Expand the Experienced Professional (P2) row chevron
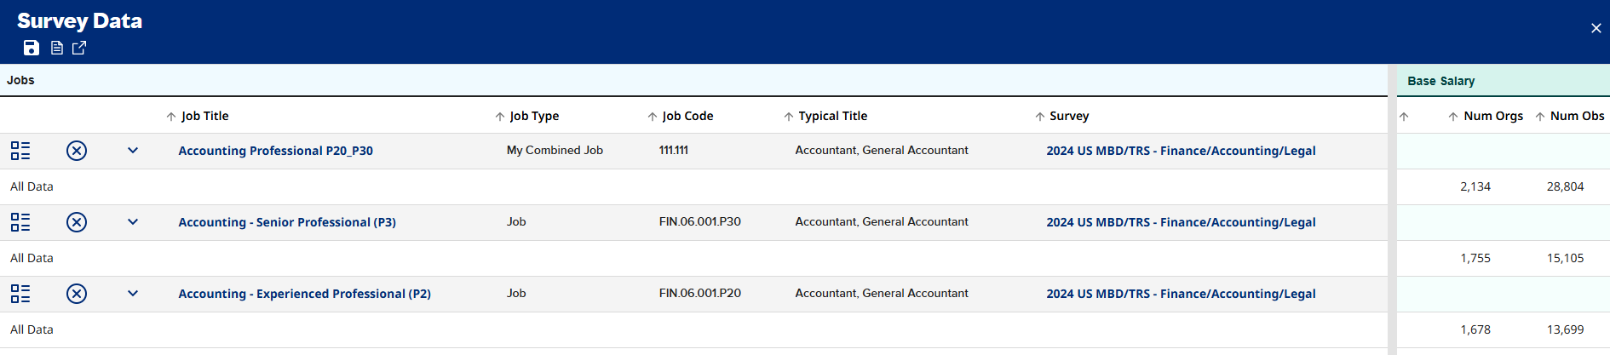The height and width of the screenshot is (355, 1610). (133, 294)
